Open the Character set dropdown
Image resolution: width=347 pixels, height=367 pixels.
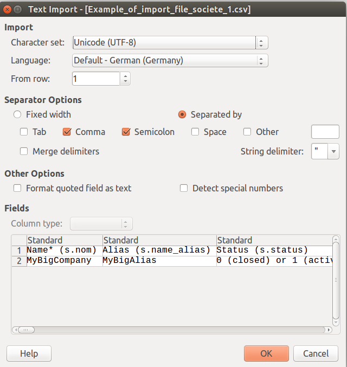pos(170,43)
